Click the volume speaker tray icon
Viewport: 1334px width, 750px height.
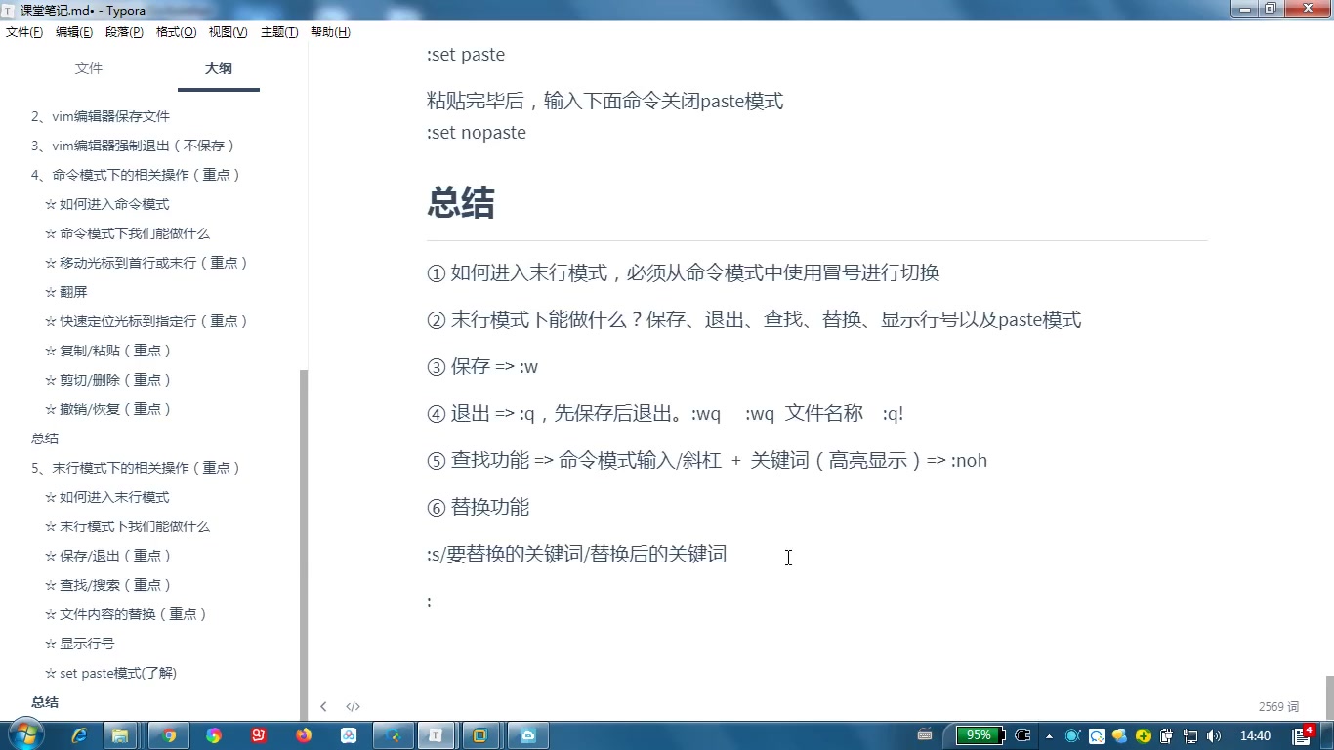1214,736
